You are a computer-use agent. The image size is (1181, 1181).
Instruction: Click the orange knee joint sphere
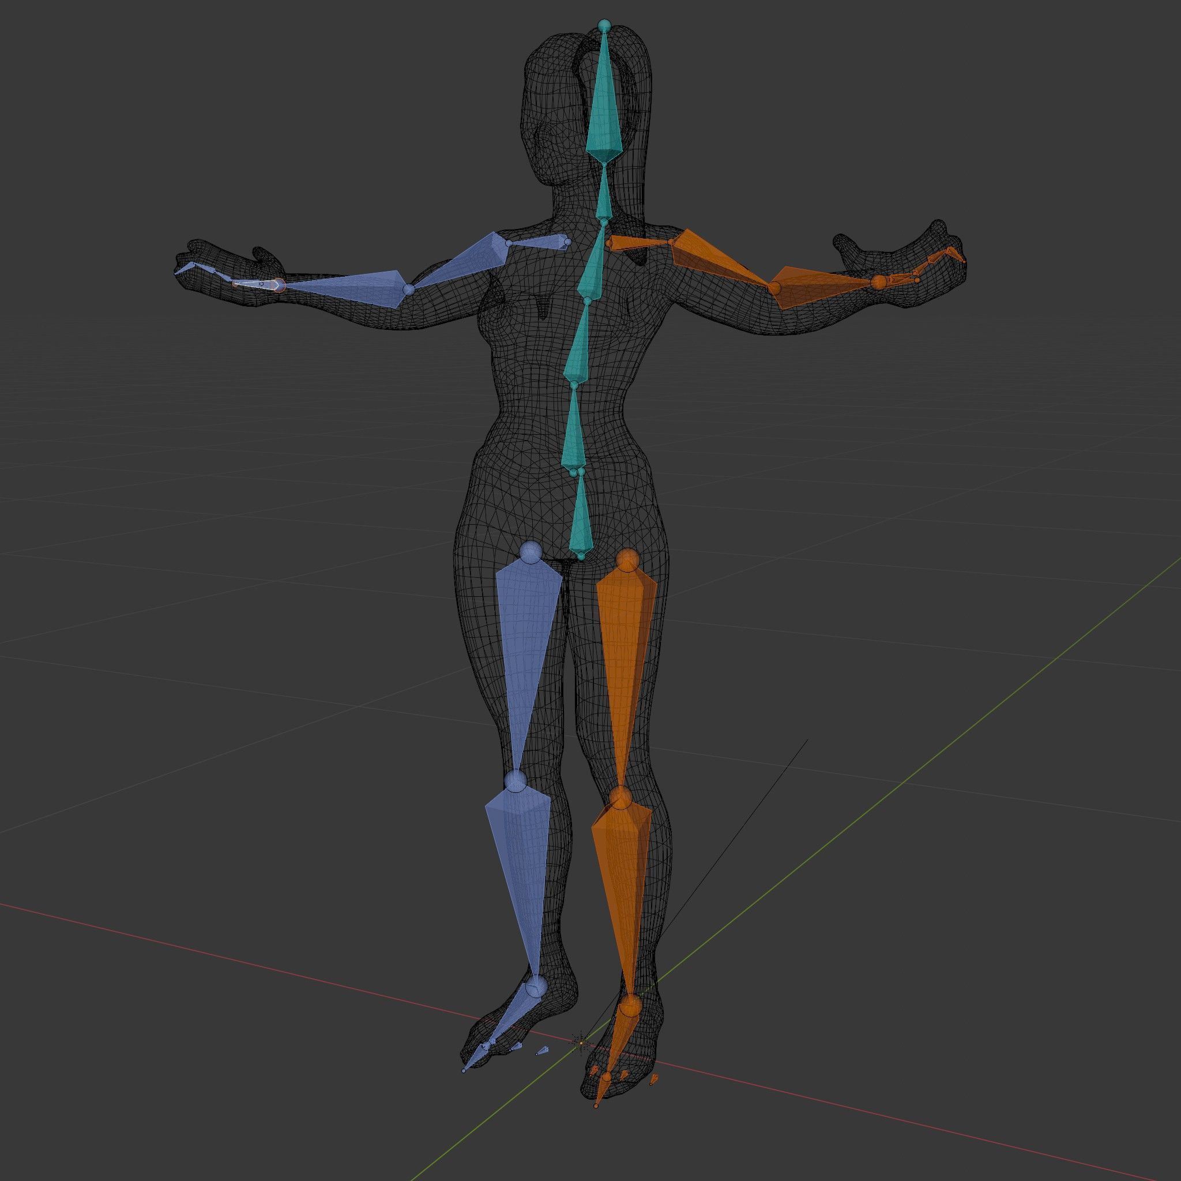620,797
